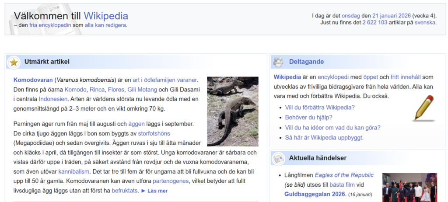Image resolution: width=448 pixels, height=202 pixels.
Task: Open the 'Eagles of the Republic' film link
Action: pyautogui.click(x=344, y=175)
